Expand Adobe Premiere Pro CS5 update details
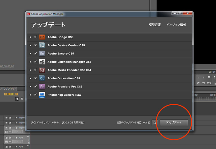Viewport: 216px width, 149px height. pyautogui.click(x=31, y=87)
